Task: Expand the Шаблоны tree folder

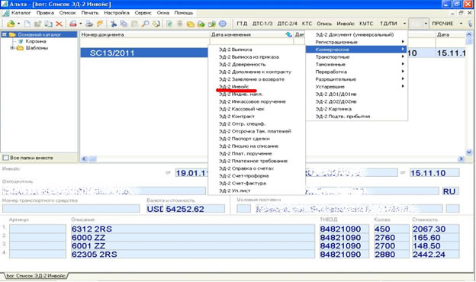Action: pyautogui.click(x=12, y=48)
